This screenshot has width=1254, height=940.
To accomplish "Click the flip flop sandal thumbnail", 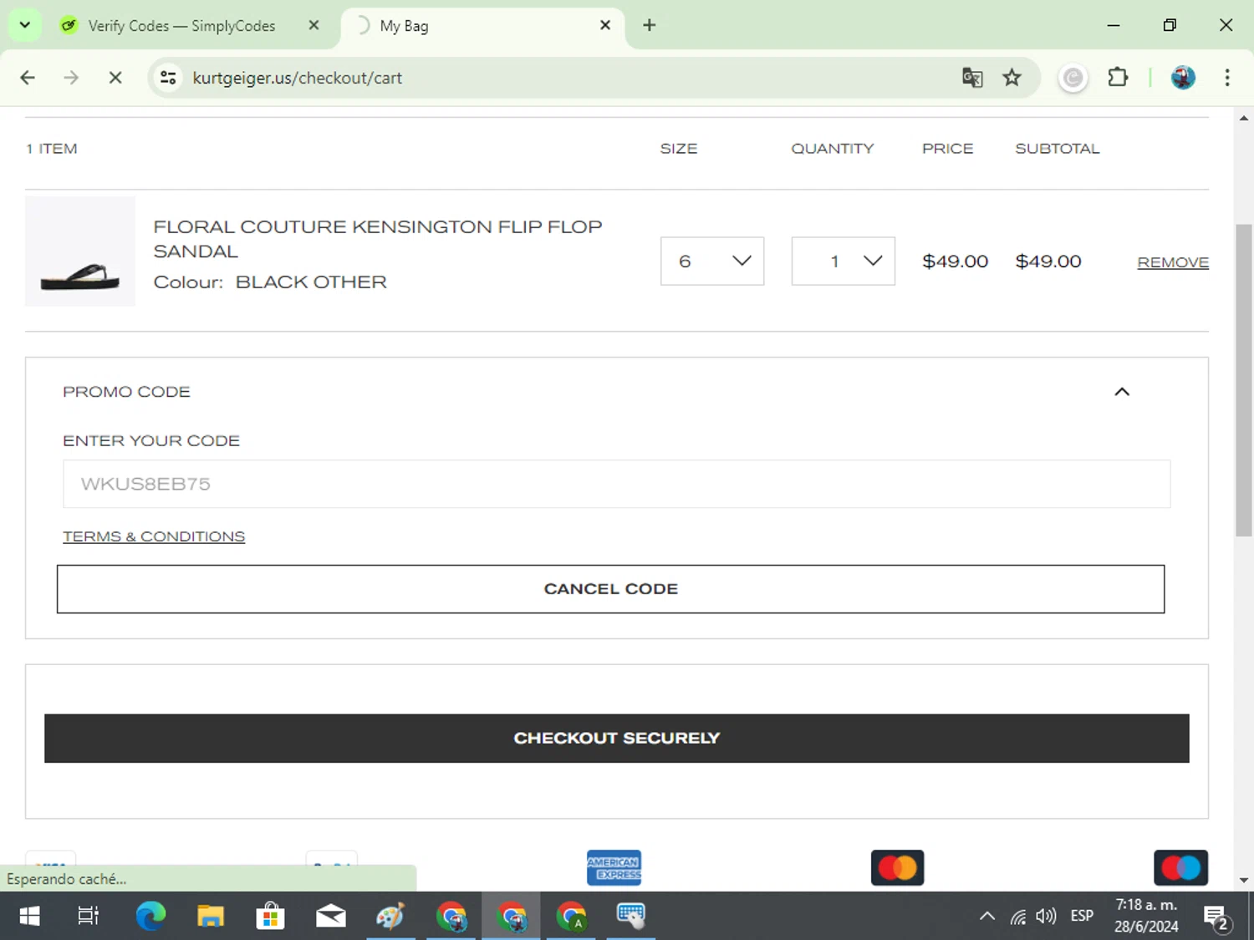I will tap(80, 252).
